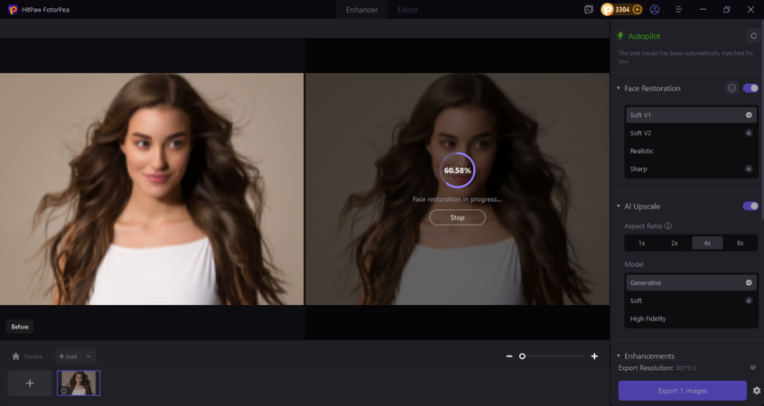The width and height of the screenshot is (764, 406).
Task: Open export settings gear icon
Action: [756, 391]
